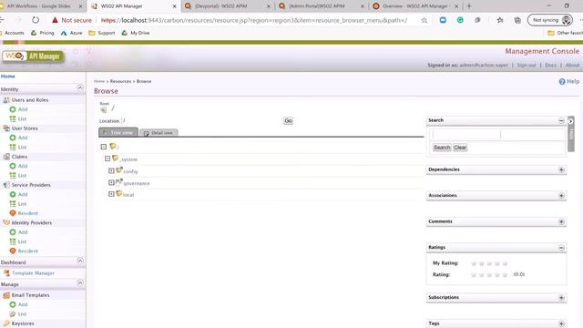Open List under Users and Roles
This screenshot has height=328, width=583.
[x=22, y=119]
